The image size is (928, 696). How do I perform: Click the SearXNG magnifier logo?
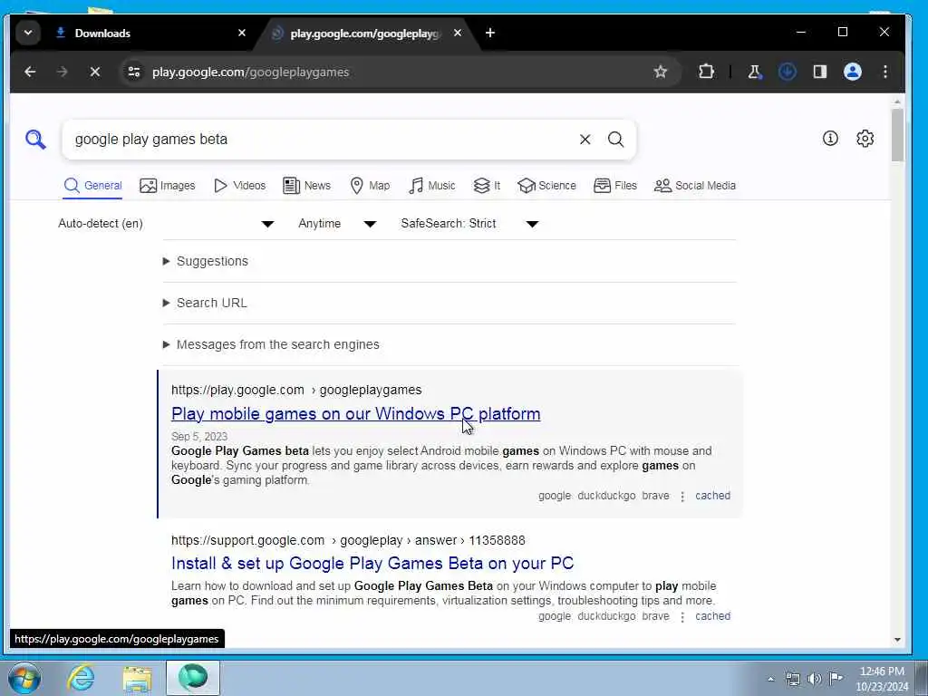click(35, 140)
